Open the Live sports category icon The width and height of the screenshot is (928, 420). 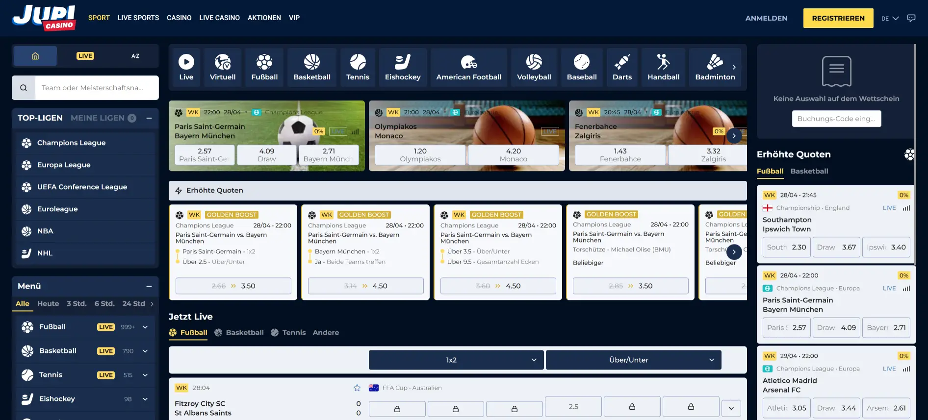click(186, 67)
